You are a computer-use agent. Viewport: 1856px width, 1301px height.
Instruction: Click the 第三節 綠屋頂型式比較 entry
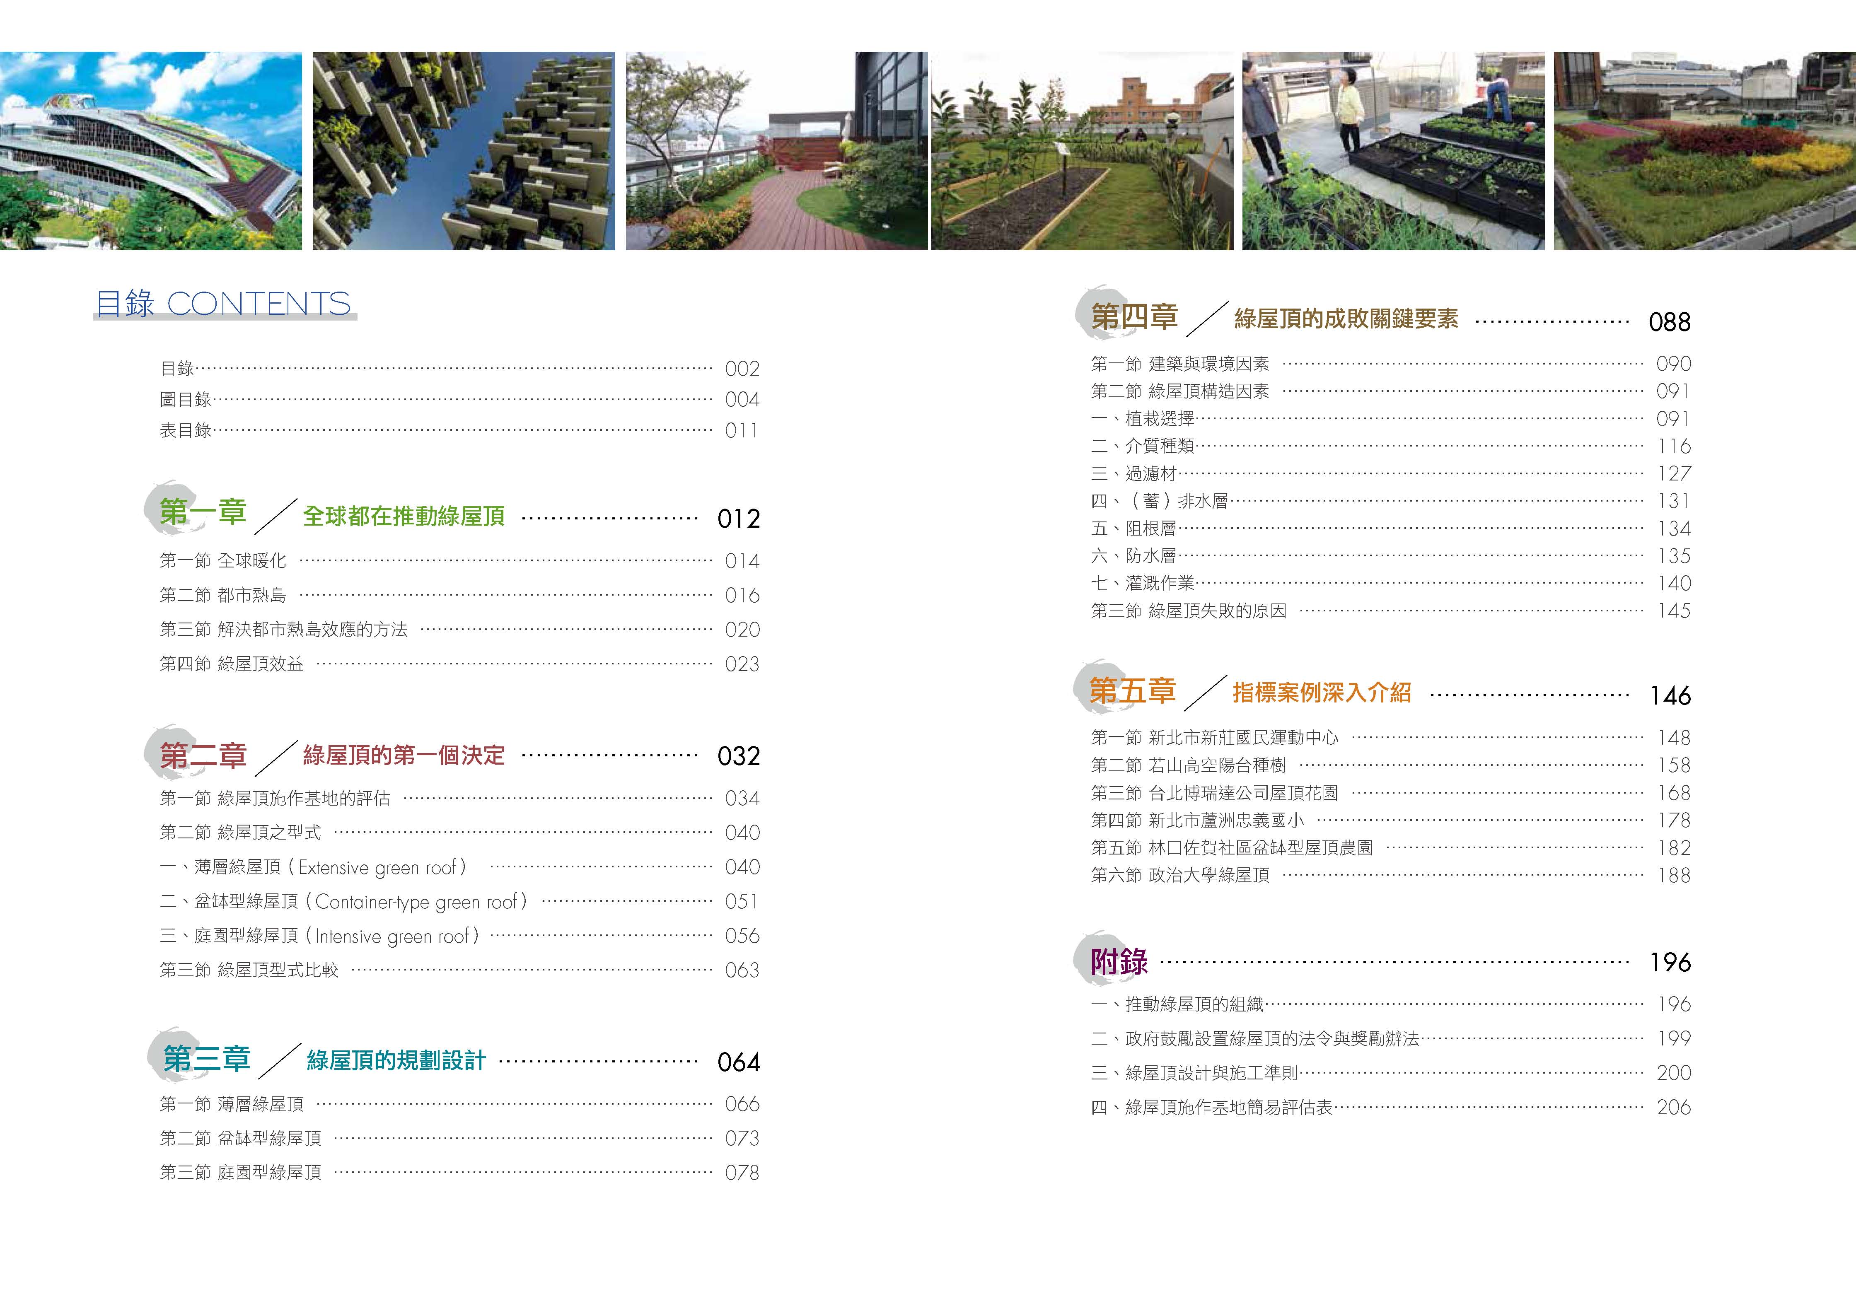pos(459,970)
